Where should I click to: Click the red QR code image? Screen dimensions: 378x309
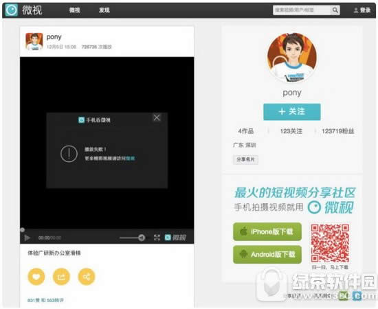(x=330, y=243)
